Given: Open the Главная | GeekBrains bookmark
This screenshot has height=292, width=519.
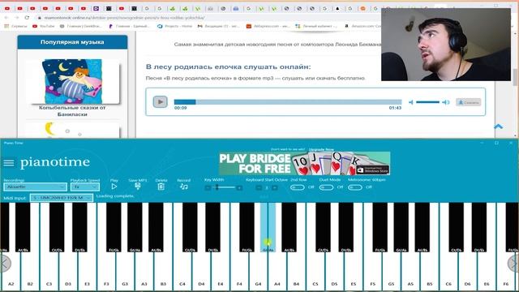Looking at the screenshot, I should [81, 26].
